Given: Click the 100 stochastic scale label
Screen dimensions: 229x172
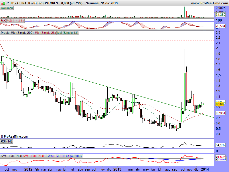Looking at the screenshot, I should point(219,20).
